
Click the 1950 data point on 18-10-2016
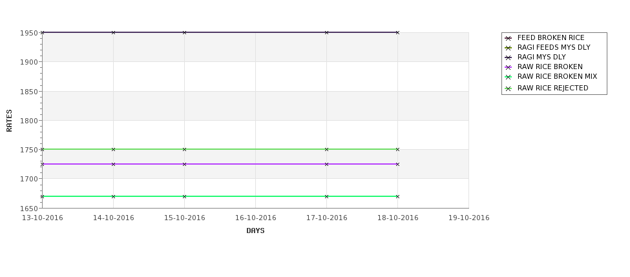(397, 32)
